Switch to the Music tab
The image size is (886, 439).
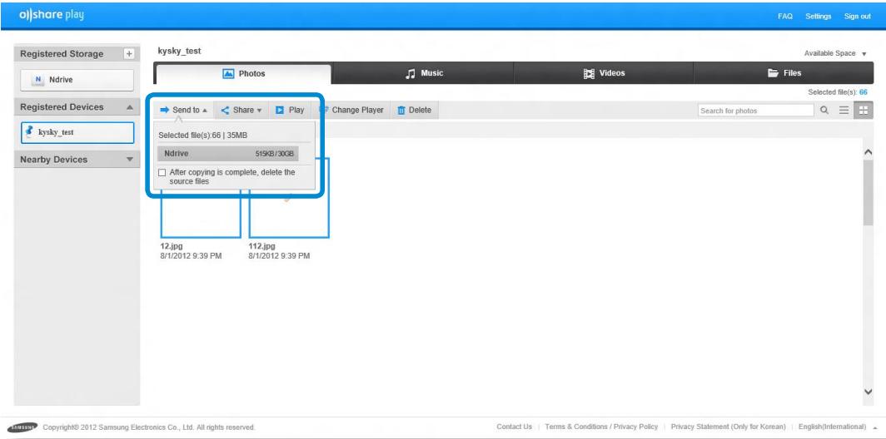click(423, 73)
